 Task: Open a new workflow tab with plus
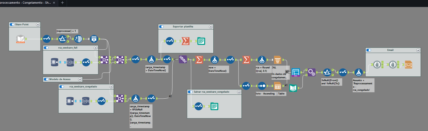pos(62,3)
